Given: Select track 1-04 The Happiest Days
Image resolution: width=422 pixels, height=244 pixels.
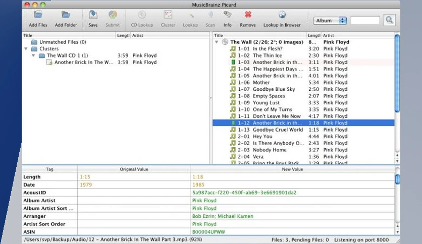Looking at the screenshot, I should pyautogui.click(x=303, y=69).
